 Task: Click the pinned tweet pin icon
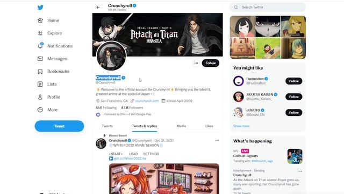pos(104,135)
